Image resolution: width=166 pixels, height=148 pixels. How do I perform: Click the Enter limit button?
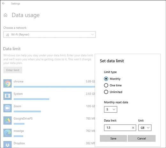point(13,70)
